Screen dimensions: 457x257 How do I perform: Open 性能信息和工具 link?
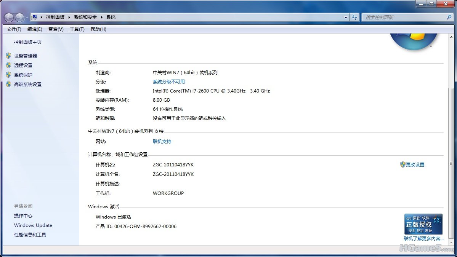pyautogui.click(x=30, y=235)
